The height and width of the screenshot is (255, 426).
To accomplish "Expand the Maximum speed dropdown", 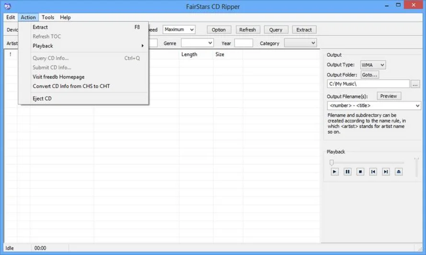I will (x=179, y=30).
